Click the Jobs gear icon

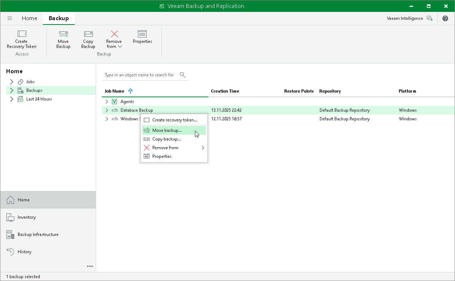(21, 82)
